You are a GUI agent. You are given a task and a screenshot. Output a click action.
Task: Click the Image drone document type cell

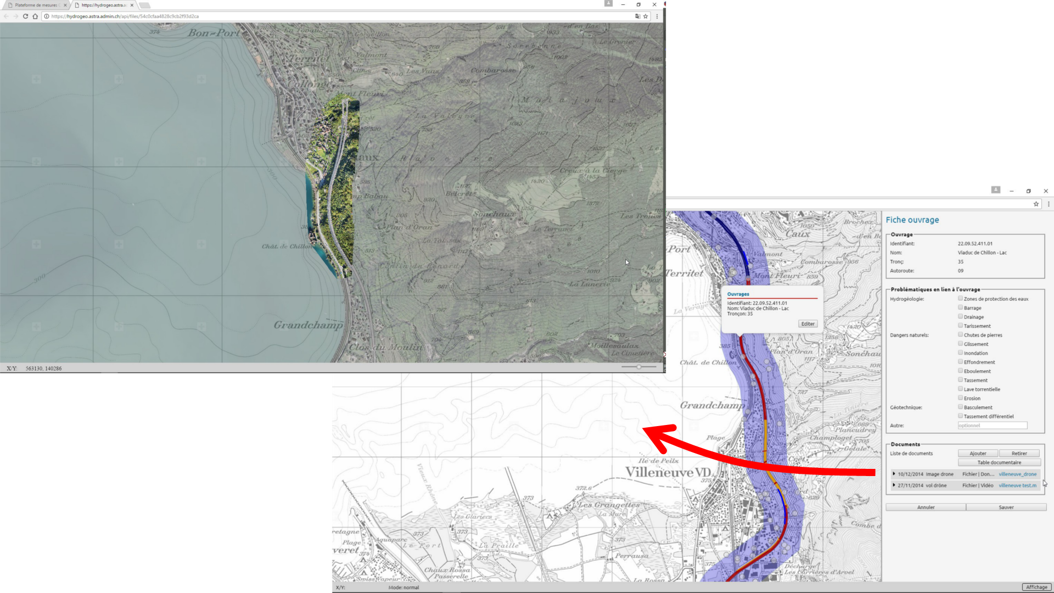pyautogui.click(x=940, y=474)
